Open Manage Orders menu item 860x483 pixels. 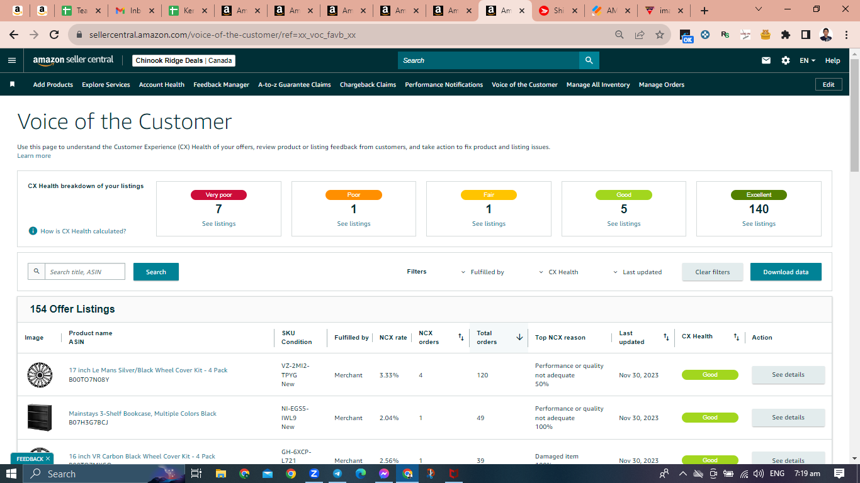[661, 84]
